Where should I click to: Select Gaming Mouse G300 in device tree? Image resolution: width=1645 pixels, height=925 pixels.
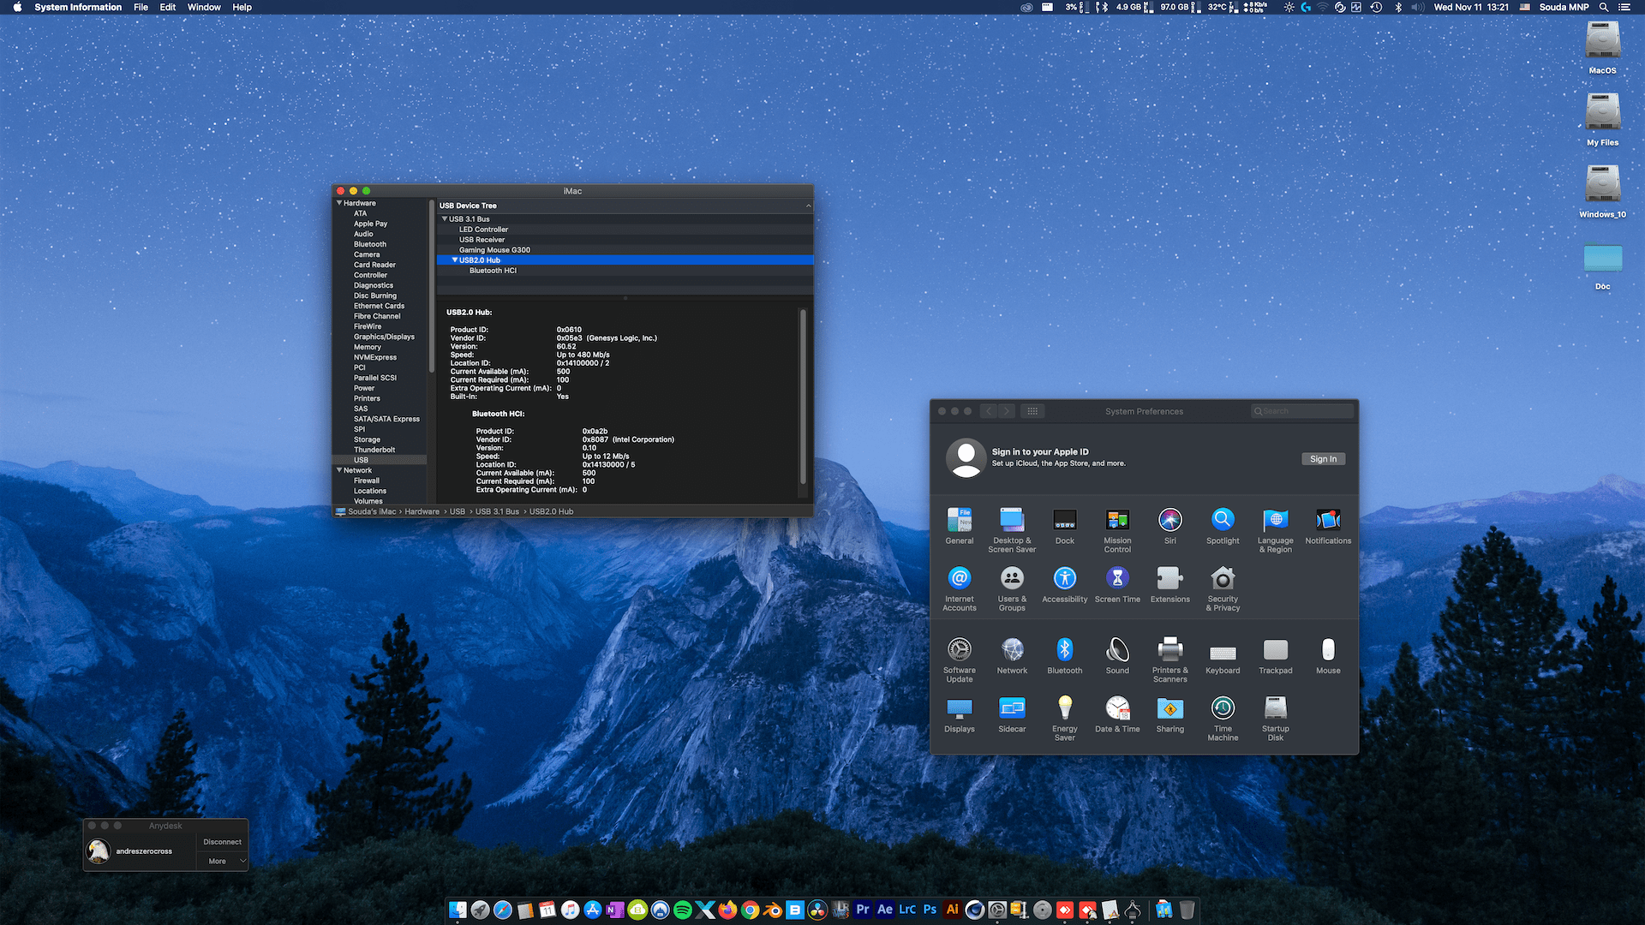pos(494,250)
